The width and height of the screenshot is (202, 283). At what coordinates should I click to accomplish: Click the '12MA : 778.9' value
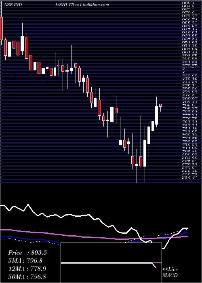coord(27,268)
